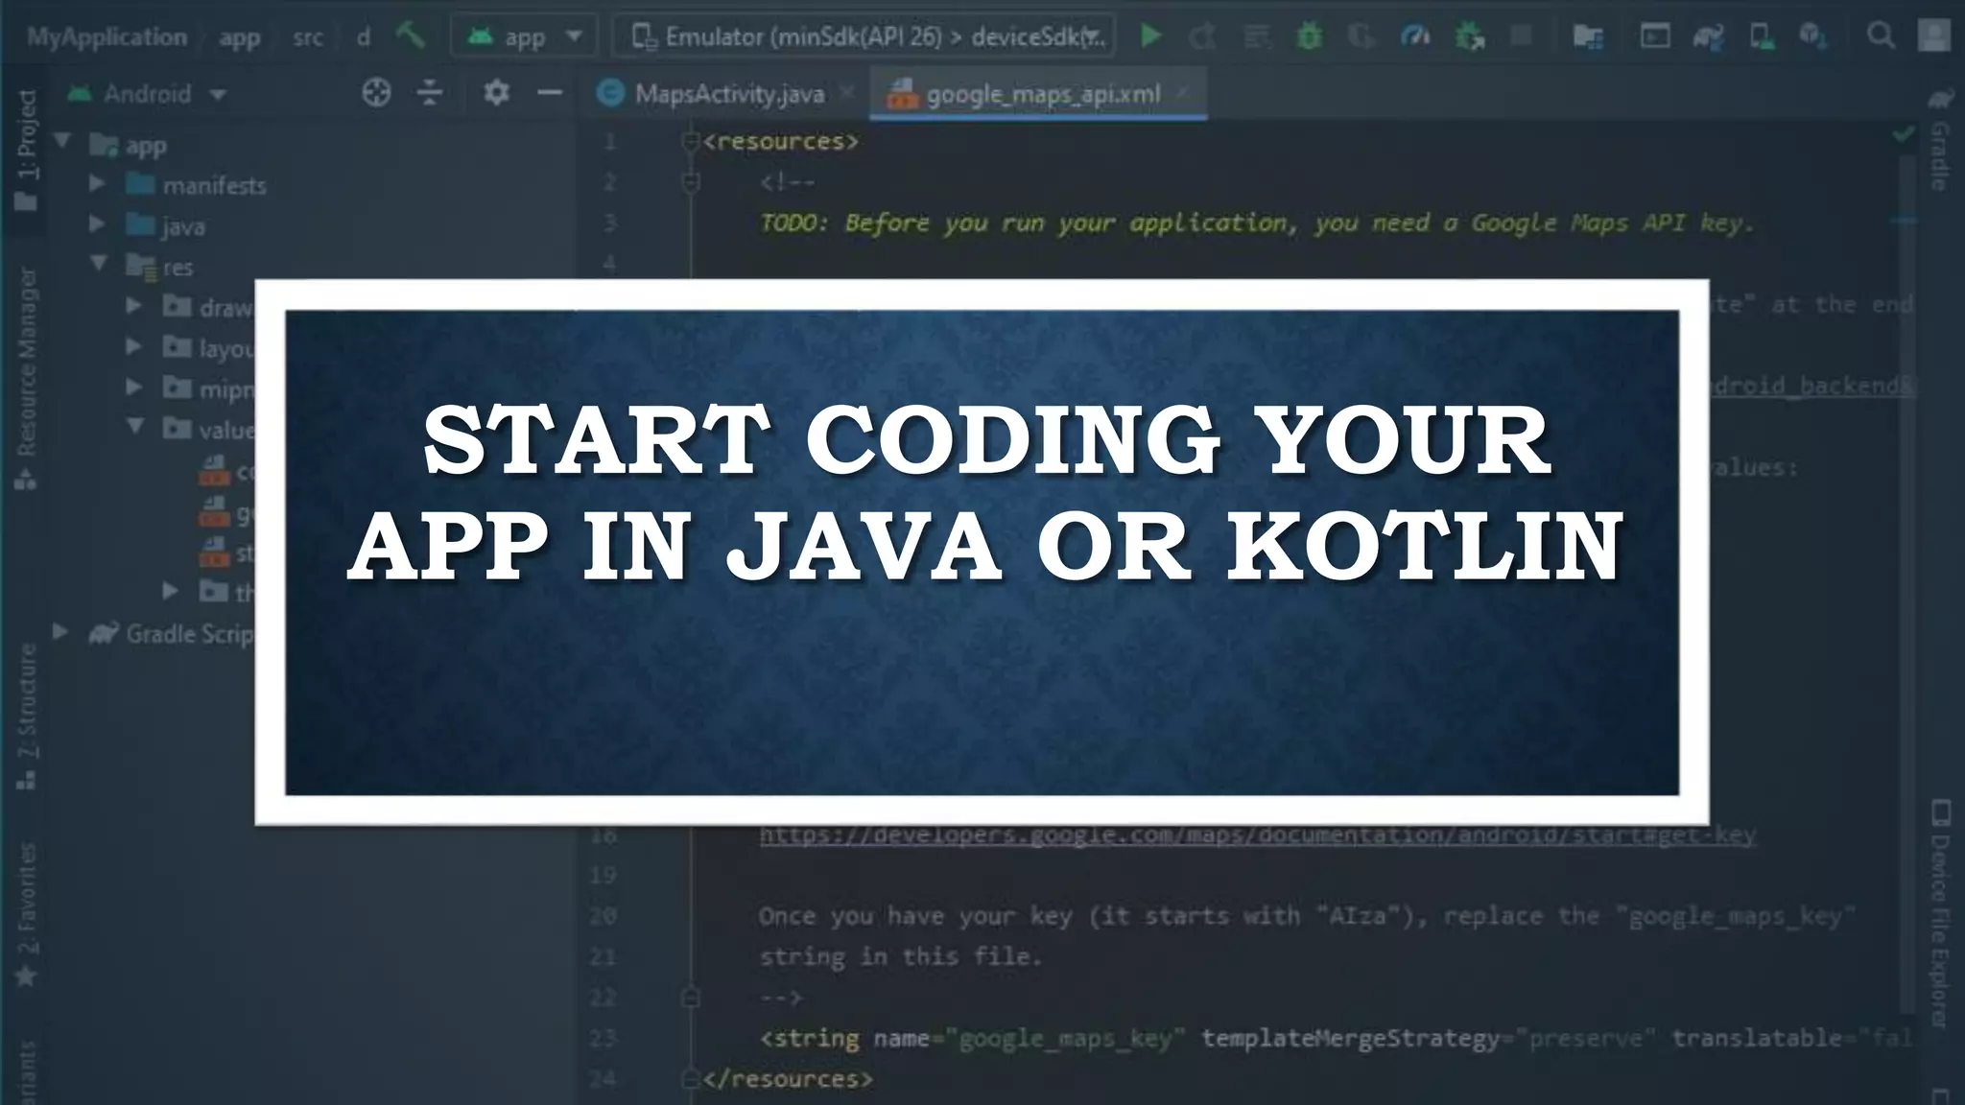Click Attach Debugger to Android Process icon

[x=1469, y=36]
